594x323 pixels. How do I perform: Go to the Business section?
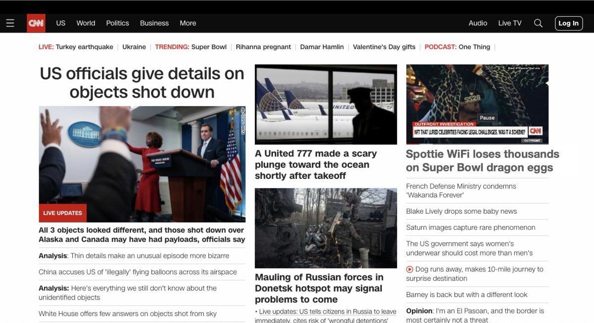pos(154,23)
